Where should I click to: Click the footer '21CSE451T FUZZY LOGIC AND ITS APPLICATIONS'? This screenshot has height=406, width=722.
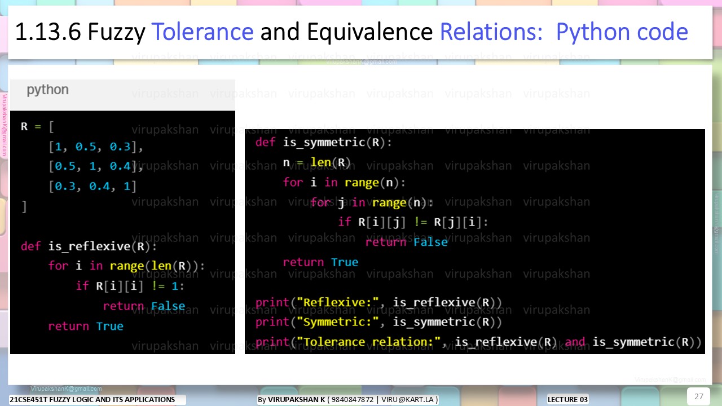coord(93,399)
